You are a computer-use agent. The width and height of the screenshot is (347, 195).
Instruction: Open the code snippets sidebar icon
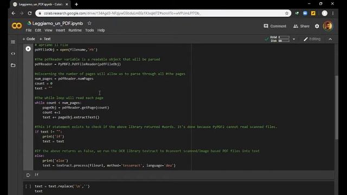point(13,54)
